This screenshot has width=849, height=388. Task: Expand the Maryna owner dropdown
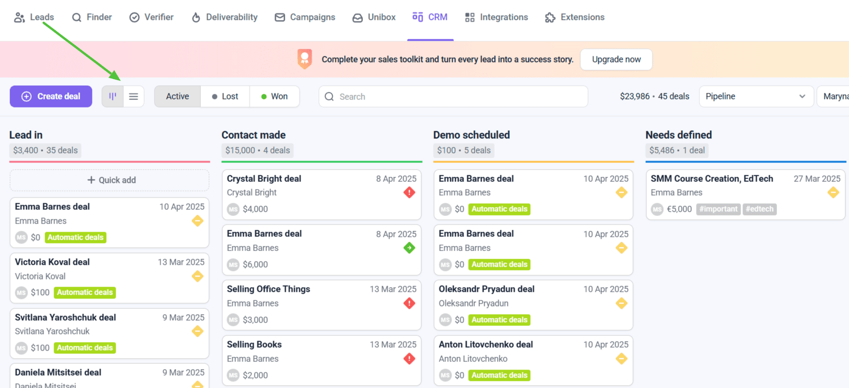(x=834, y=97)
